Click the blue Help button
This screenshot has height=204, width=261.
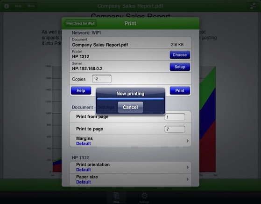click(81, 90)
